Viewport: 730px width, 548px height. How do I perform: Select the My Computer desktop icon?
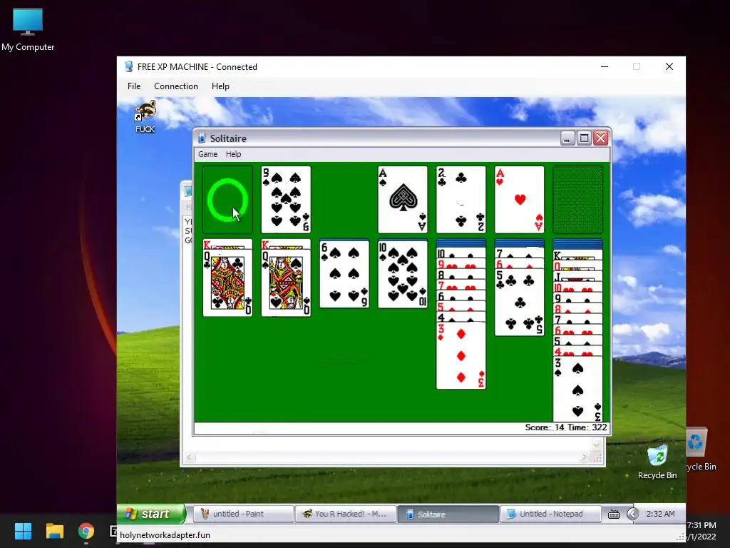28,30
